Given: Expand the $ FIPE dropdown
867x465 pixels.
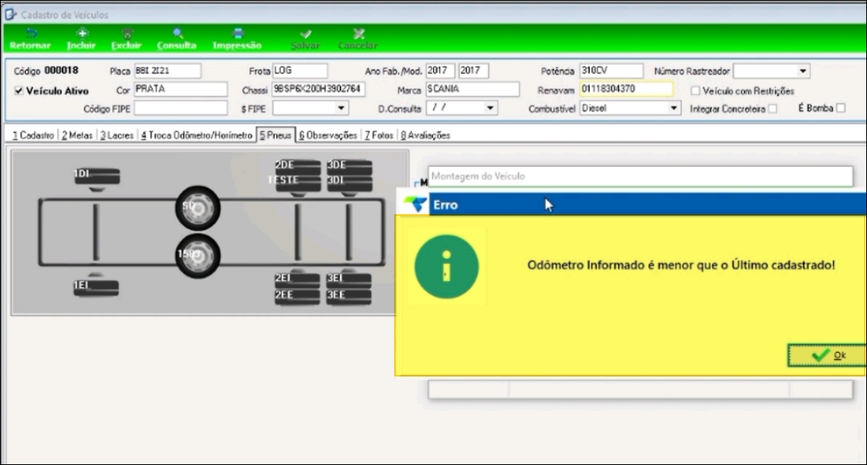Looking at the screenshot, I should point(341,108).
